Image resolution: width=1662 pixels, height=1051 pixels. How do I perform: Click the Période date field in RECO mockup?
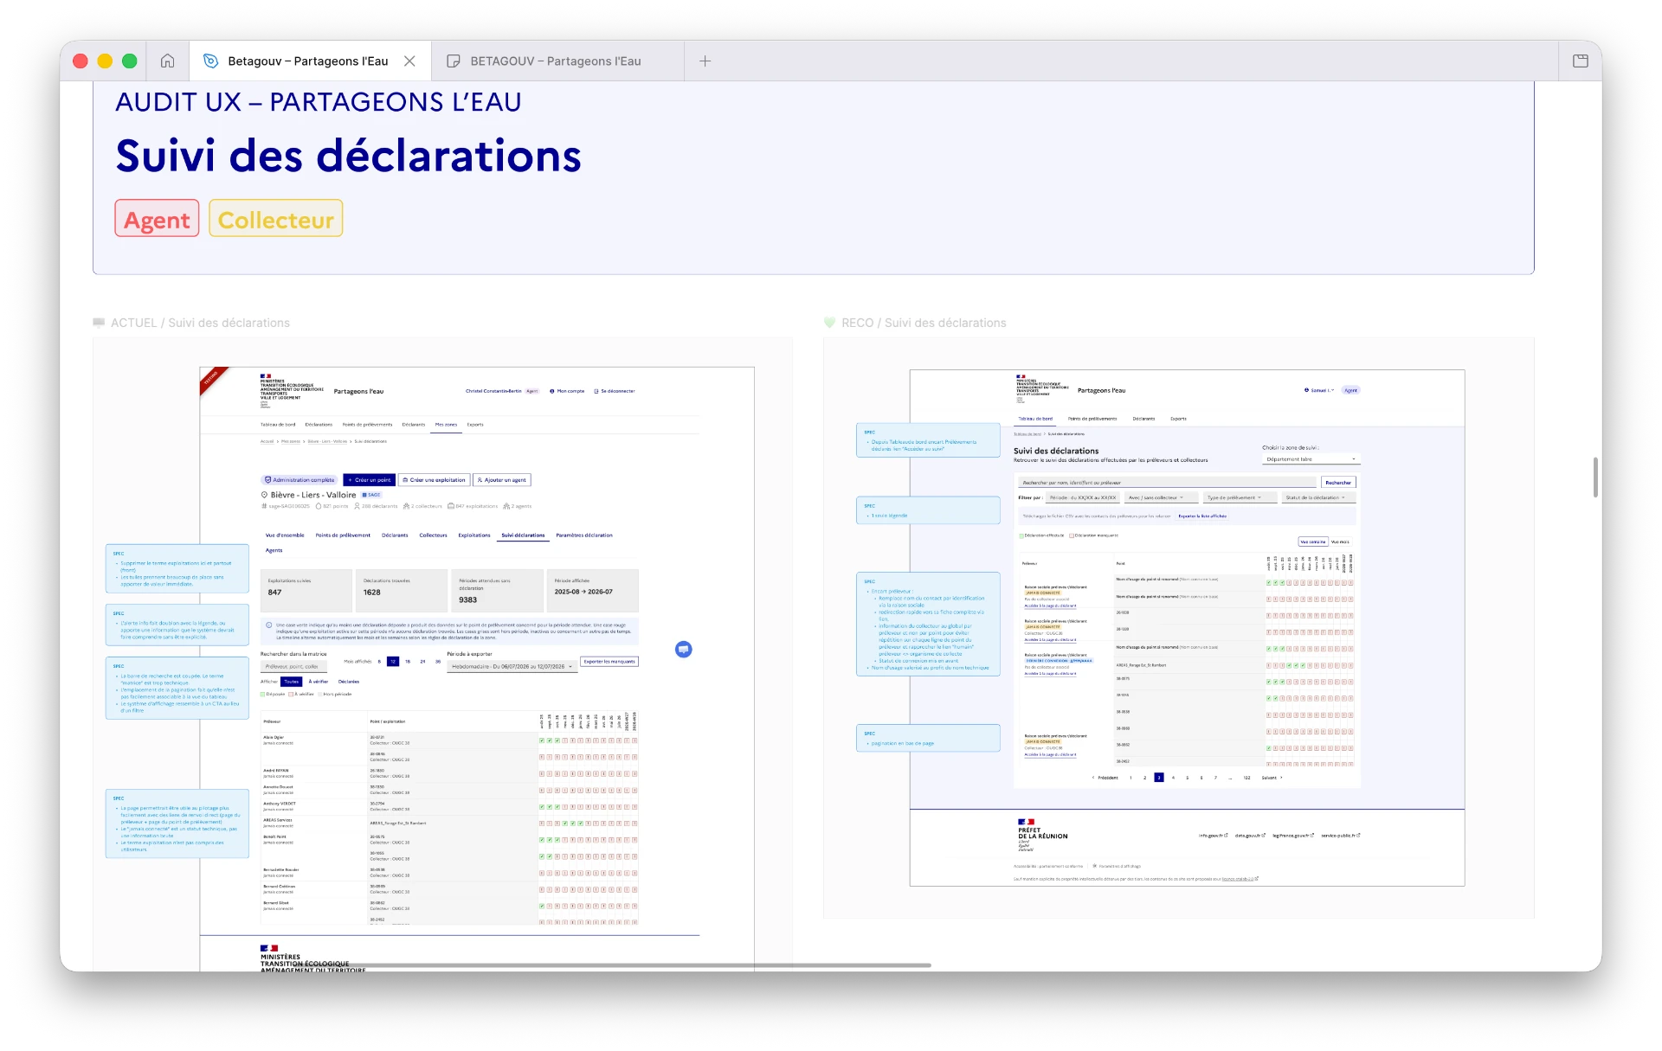click(1083, 497)
